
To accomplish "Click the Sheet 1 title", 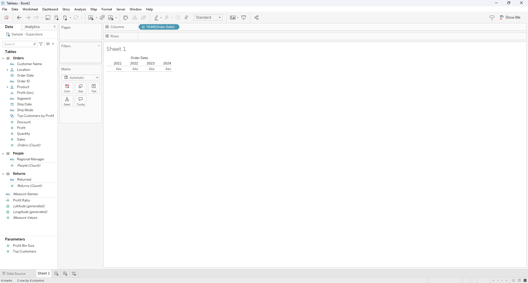I will (x=116, y=49).
